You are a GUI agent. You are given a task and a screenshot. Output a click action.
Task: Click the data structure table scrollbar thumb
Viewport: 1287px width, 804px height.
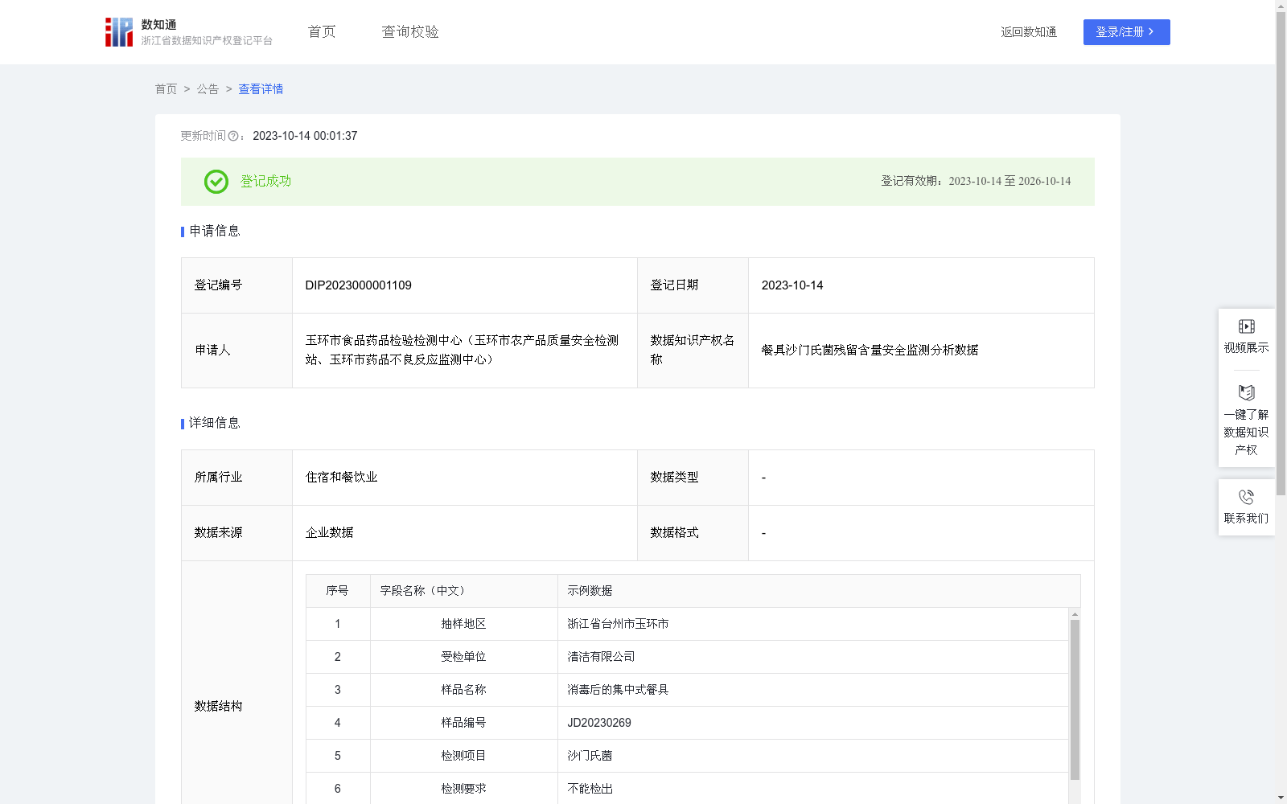1075,699
